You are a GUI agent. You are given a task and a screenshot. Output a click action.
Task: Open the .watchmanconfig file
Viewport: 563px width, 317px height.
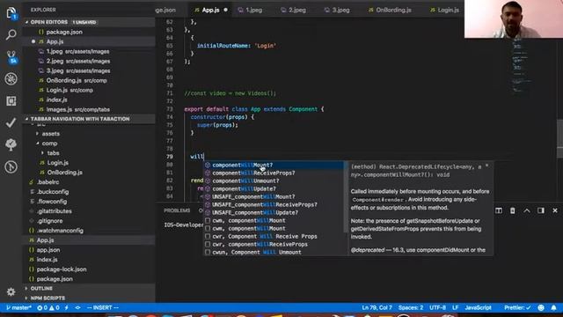(89, 231)
